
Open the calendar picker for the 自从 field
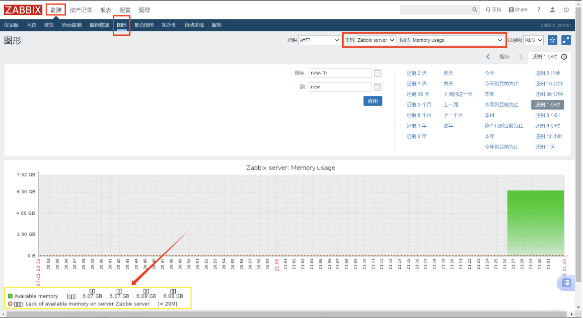pos(377,73)
